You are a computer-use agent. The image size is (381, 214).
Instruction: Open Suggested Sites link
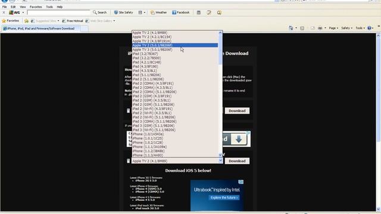coord(45,21)
